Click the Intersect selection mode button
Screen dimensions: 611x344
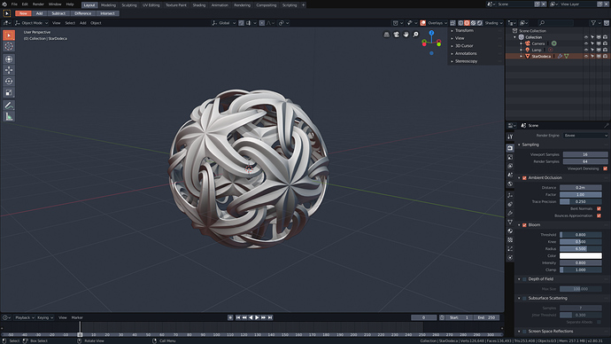107,13
